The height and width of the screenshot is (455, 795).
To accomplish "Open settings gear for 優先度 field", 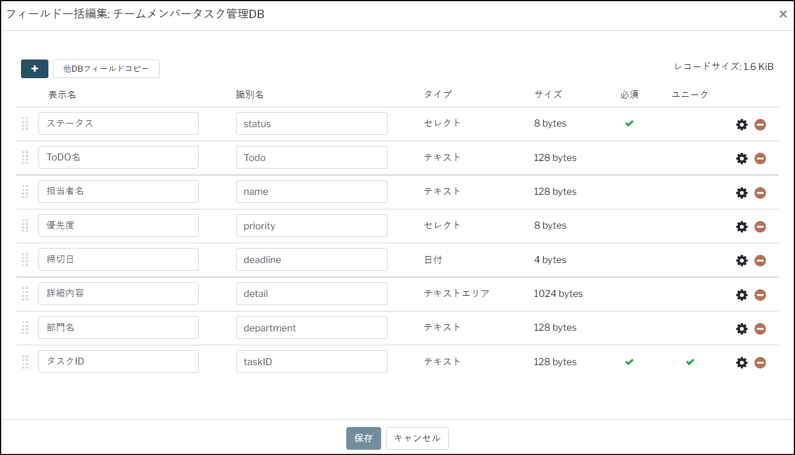I will 741,226.
